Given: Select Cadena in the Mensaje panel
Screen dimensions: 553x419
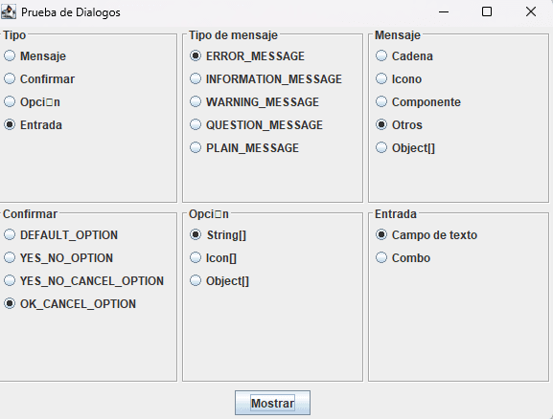Looking at the screenshot, I should (x=404, y=56).
